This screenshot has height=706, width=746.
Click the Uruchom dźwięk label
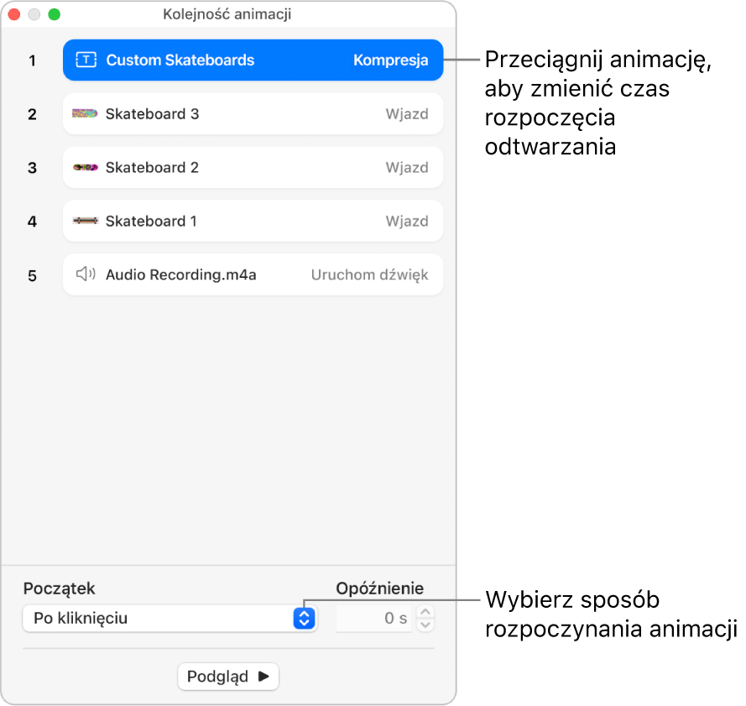(370, 275)
